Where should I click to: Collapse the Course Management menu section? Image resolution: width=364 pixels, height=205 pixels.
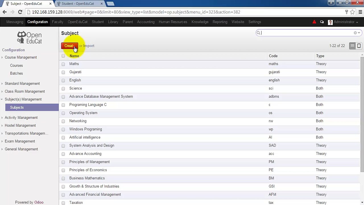tap(21, 57)
